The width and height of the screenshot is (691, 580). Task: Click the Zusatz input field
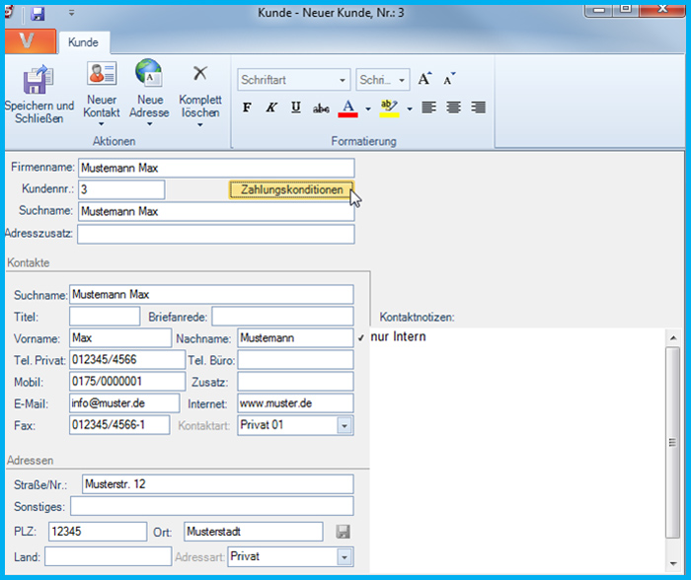click(295, 382)
